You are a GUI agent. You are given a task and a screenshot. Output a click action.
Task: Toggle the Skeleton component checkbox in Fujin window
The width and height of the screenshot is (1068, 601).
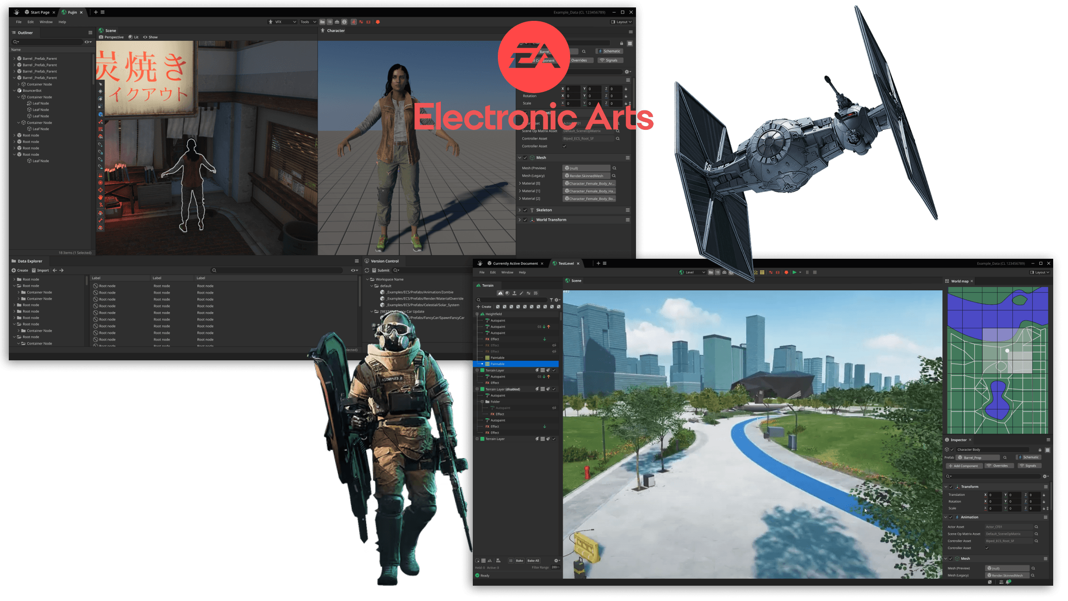(525, 210)
